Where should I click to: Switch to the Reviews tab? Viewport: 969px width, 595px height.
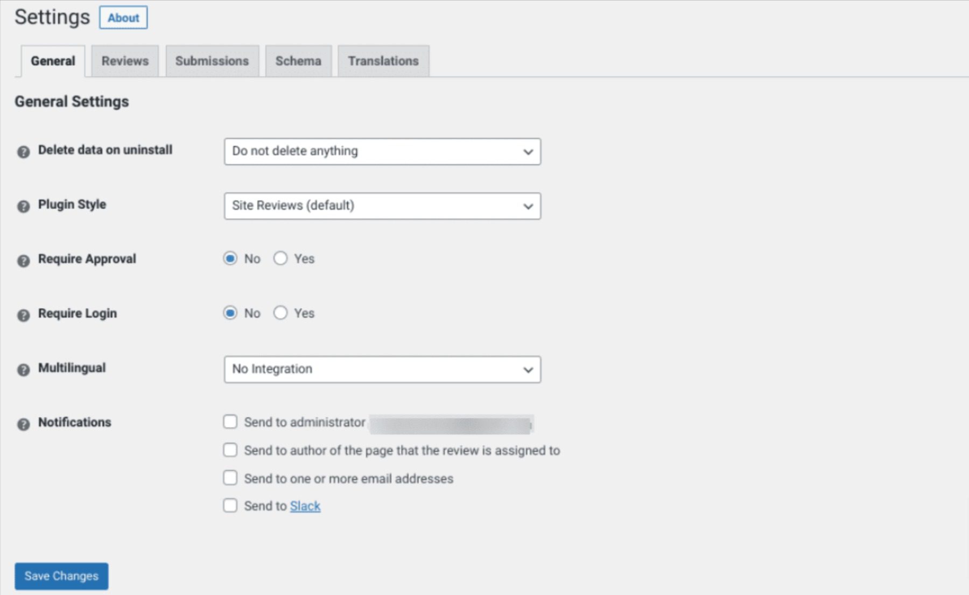point(125,61)
